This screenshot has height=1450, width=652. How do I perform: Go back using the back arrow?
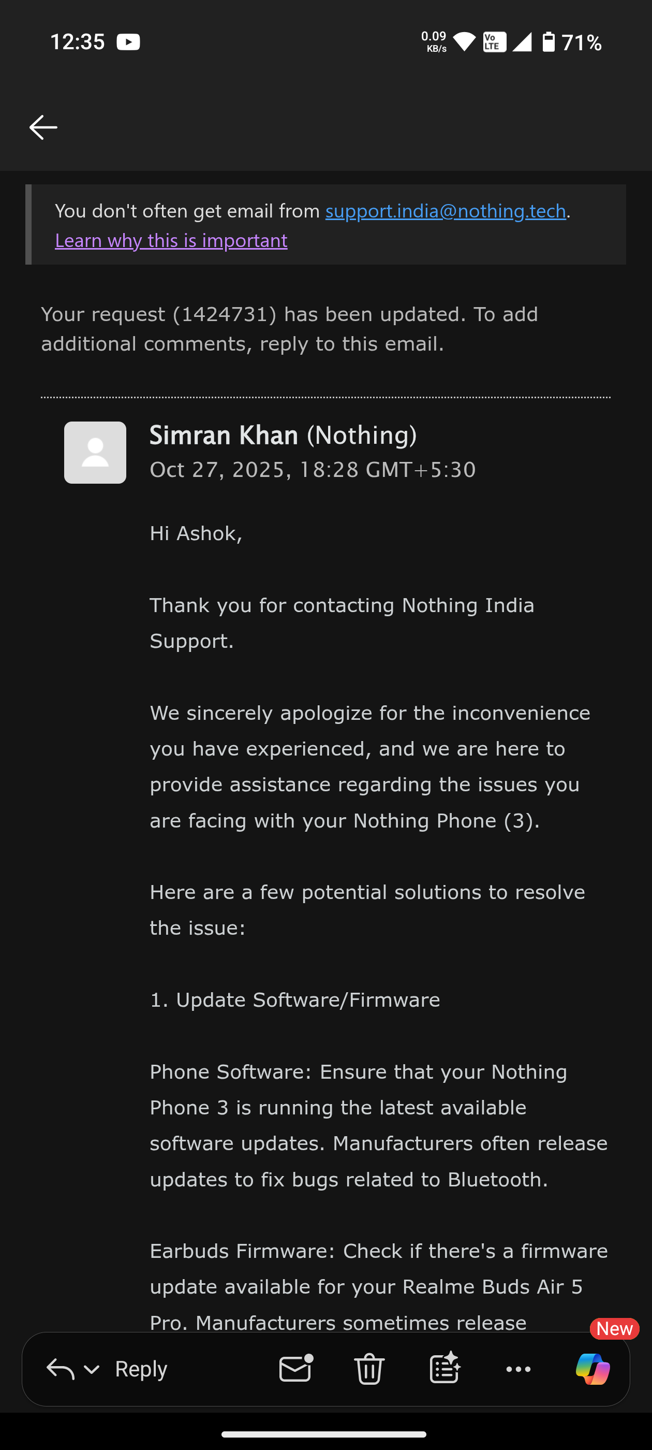pyautogui.click(x=43, y=127)
